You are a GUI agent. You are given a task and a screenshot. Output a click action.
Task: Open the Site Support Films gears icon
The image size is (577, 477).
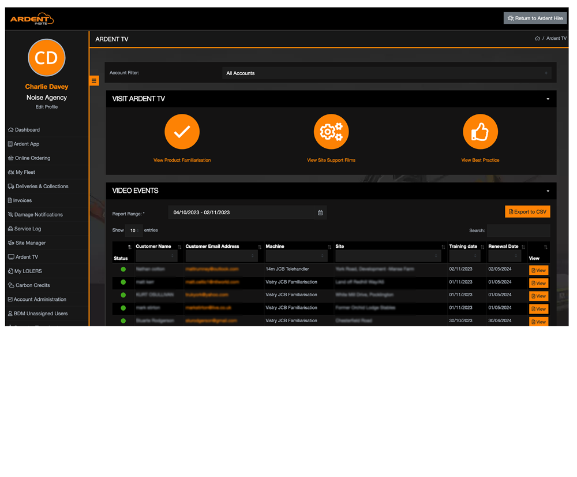[331, 132]
